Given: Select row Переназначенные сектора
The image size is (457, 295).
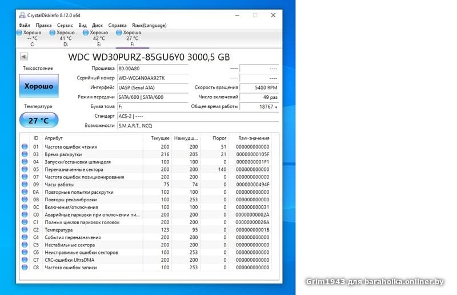Looking at the screenshot, I should coord(146,169).
